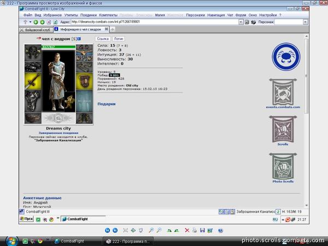Image resolution: width=328 pixels, height=246 pixels.
Task: Click the zoom in magnifier icon
Action: click(x=151, y=231)
